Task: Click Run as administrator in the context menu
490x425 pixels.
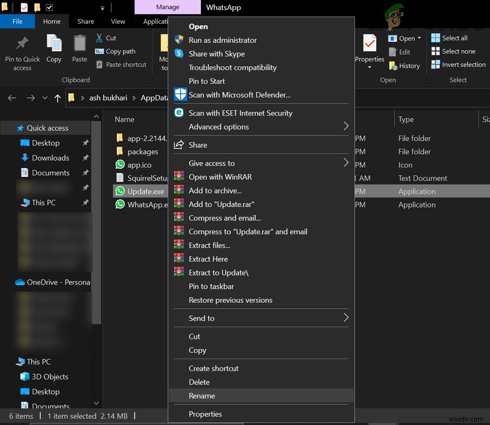Action: coord(222,40)
